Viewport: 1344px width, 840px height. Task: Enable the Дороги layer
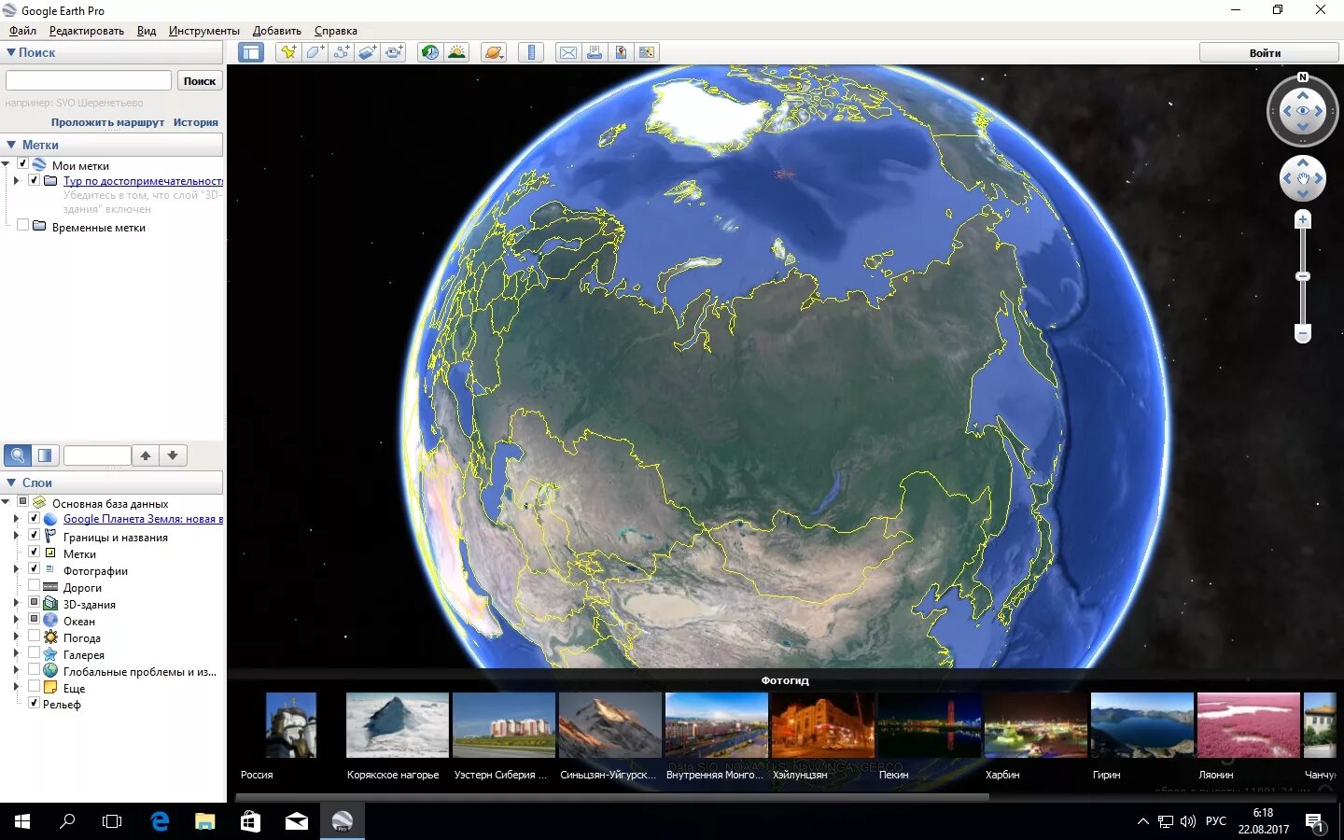pyautogui.click(x=34, y=587)
